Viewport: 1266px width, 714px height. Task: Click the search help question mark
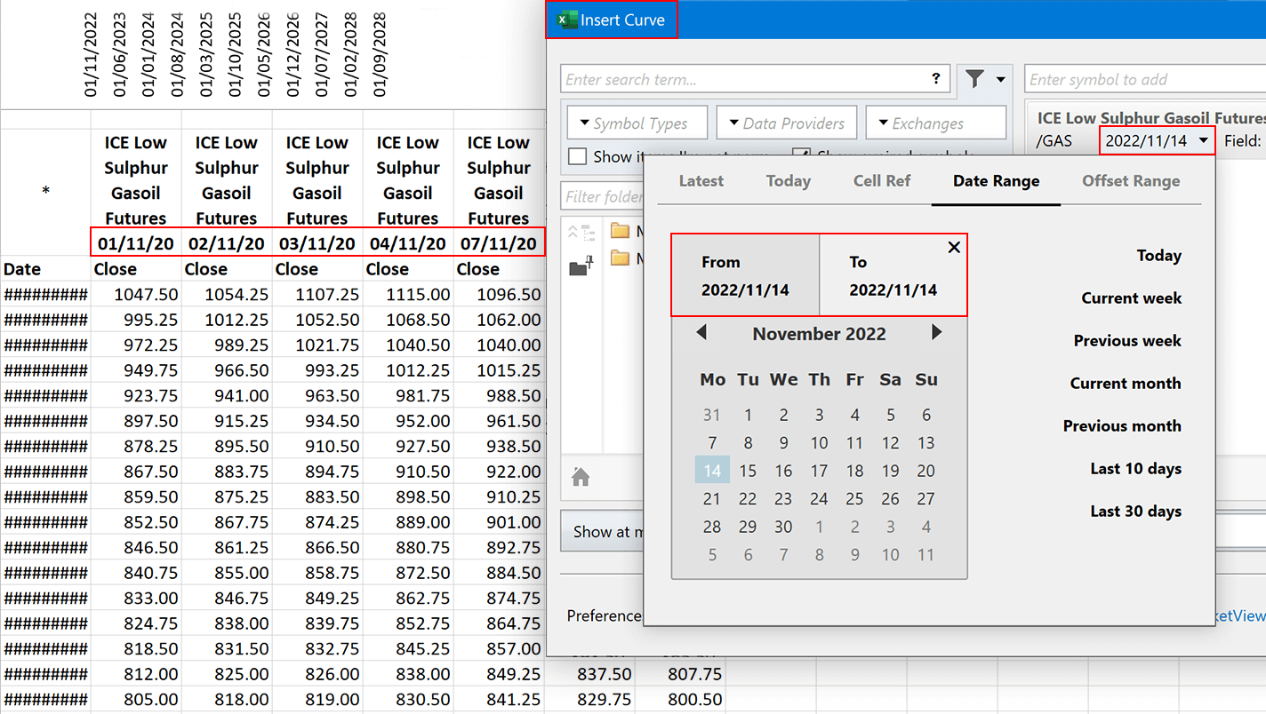[x=936, y=79]
